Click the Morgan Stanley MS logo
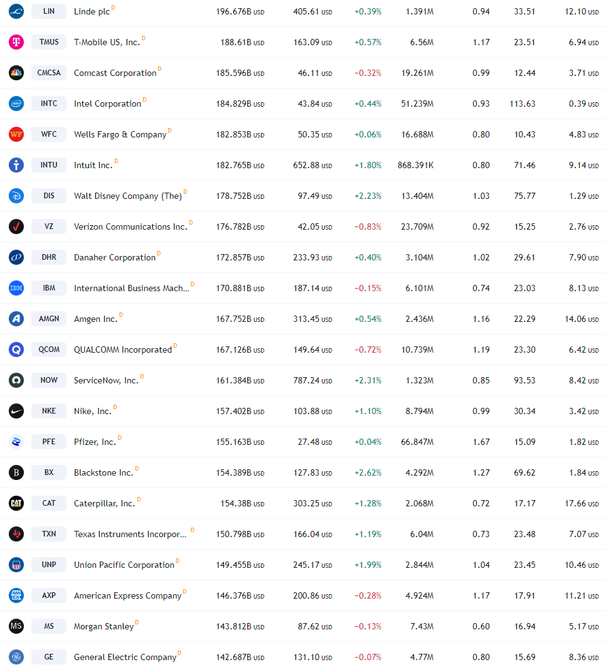This screenshot has height=667, width=606. (16, 626)
